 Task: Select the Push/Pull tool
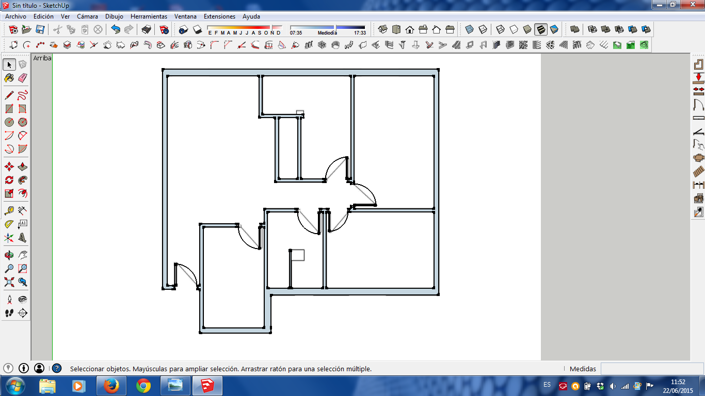click(x=23, y=167)
